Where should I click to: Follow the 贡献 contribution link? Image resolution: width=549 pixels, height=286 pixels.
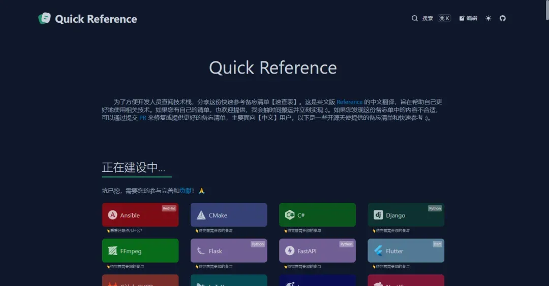[186, 191]
